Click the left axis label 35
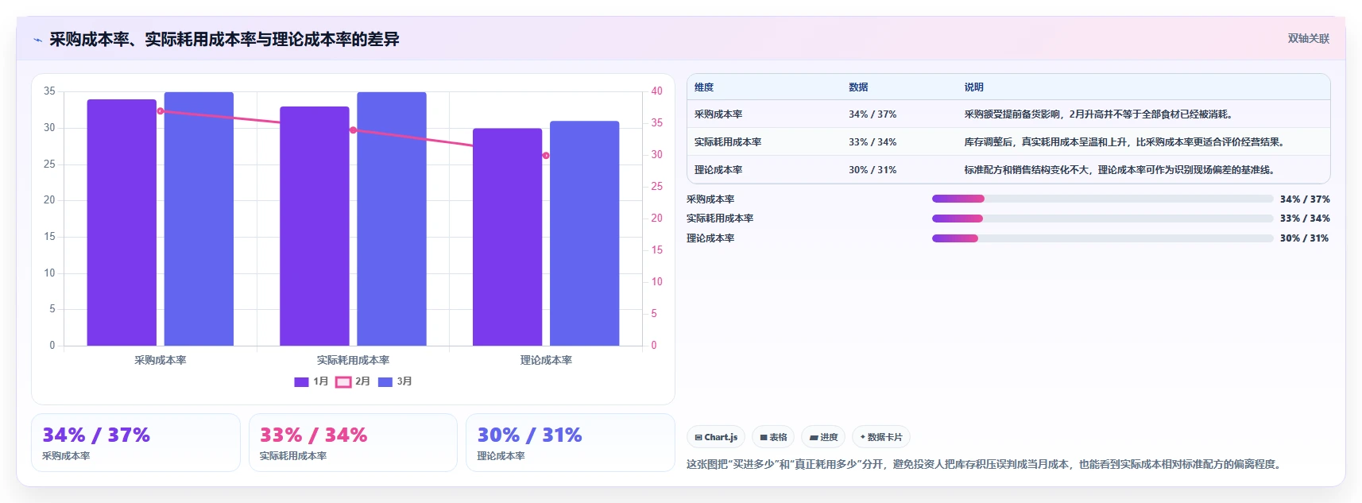 tap(49, 91)
